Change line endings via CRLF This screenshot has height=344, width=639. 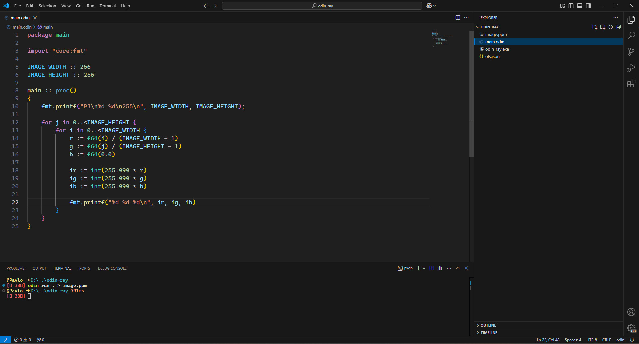pos(607,340)
